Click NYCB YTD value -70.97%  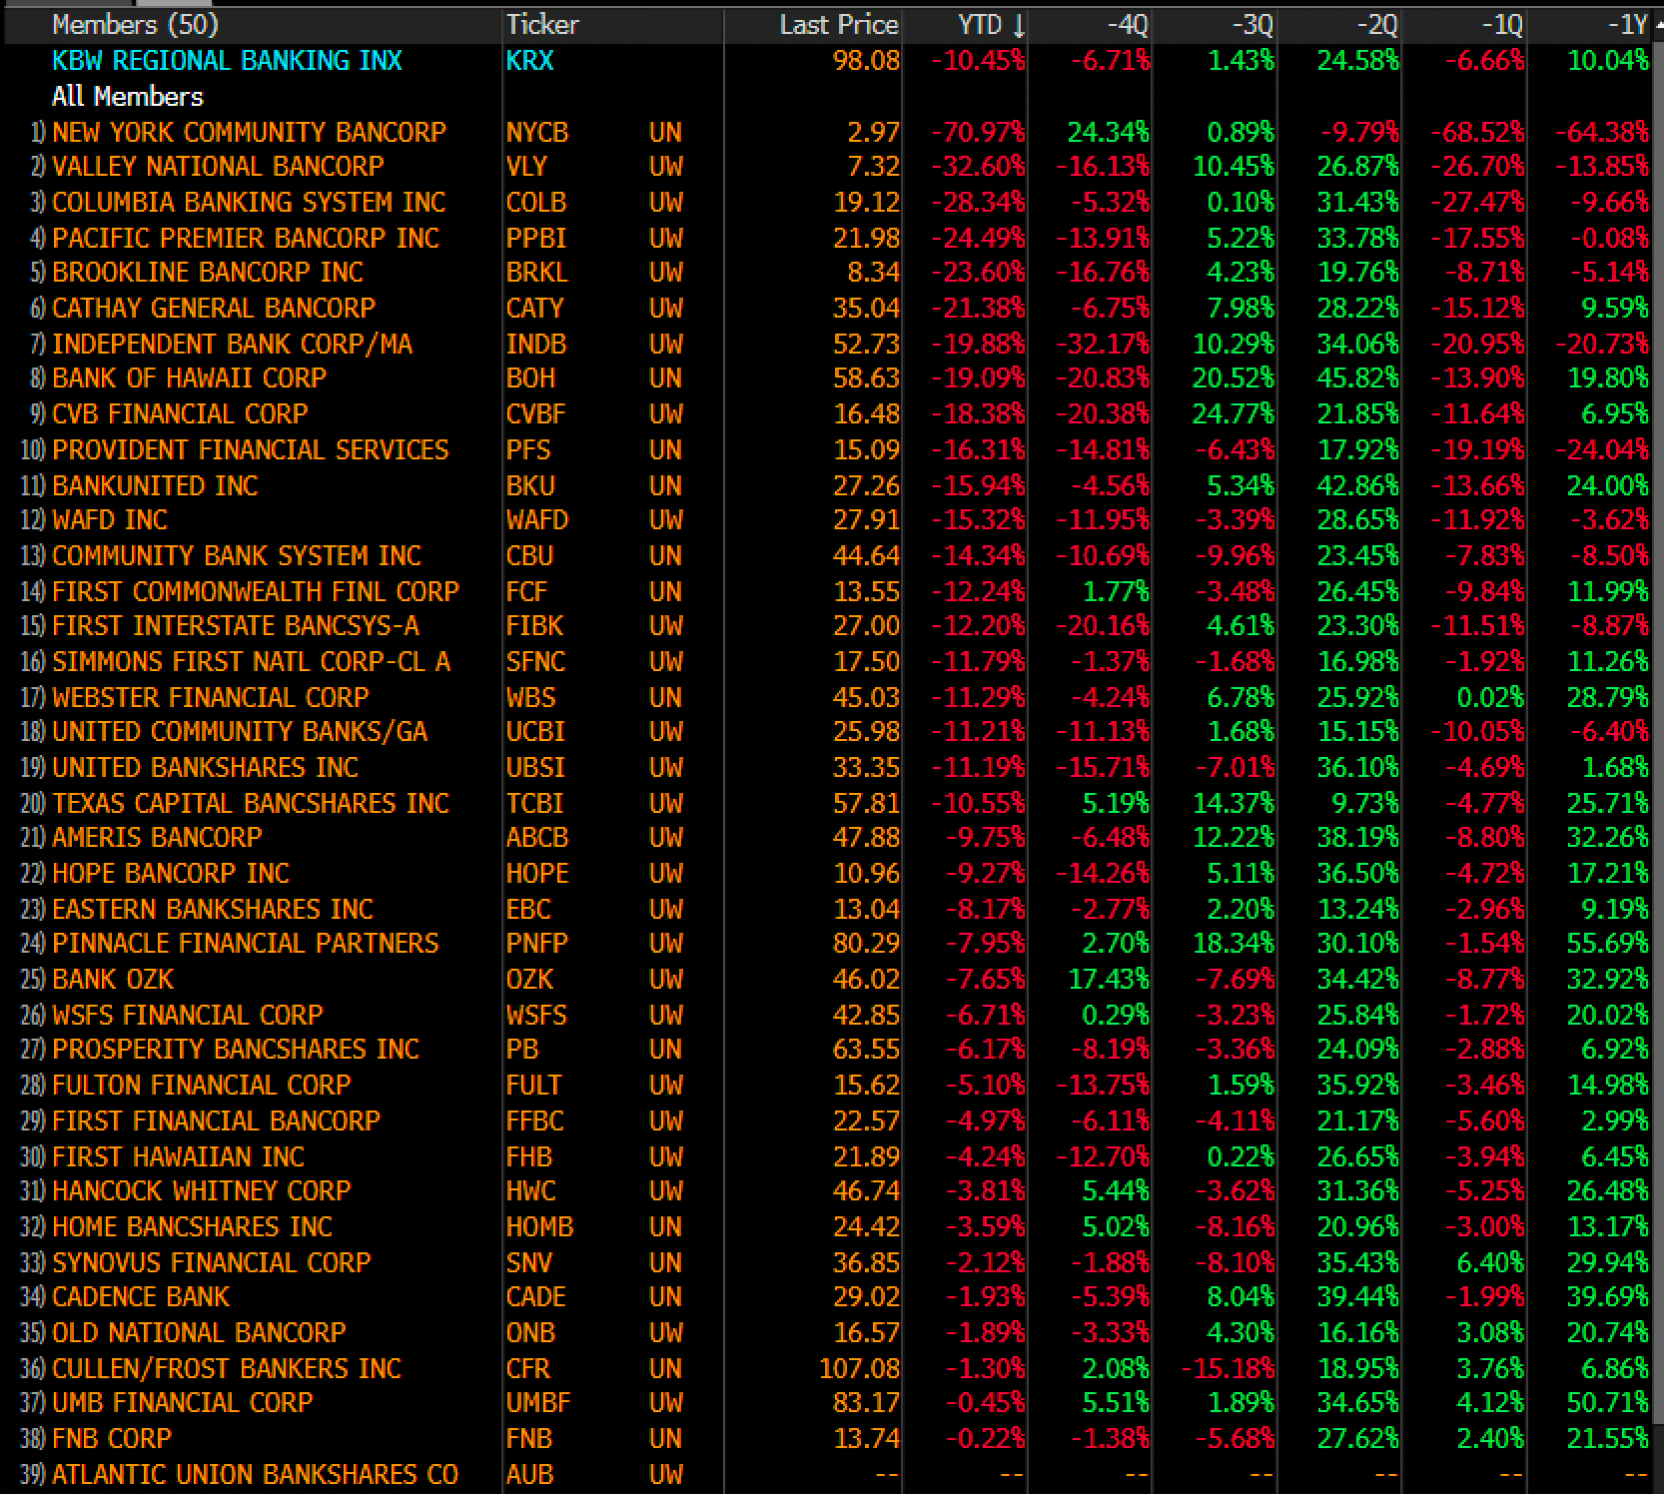tap(978, 132)
